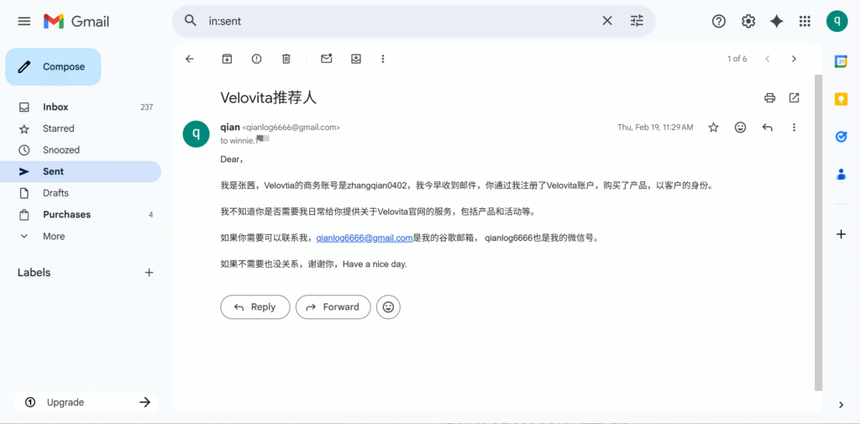This screenshot has width=860, height=424.
Task: Report this email as spam
Action: click(x=256, y=59)
